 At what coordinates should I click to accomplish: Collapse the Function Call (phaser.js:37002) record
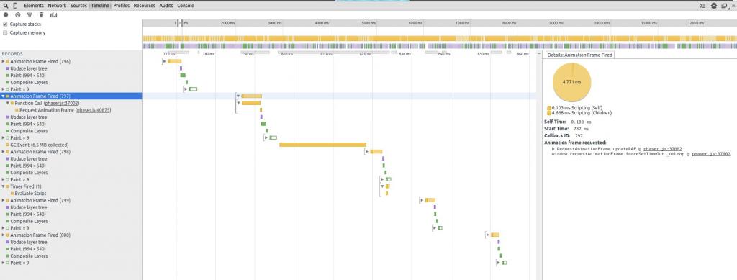coord(7,103)
